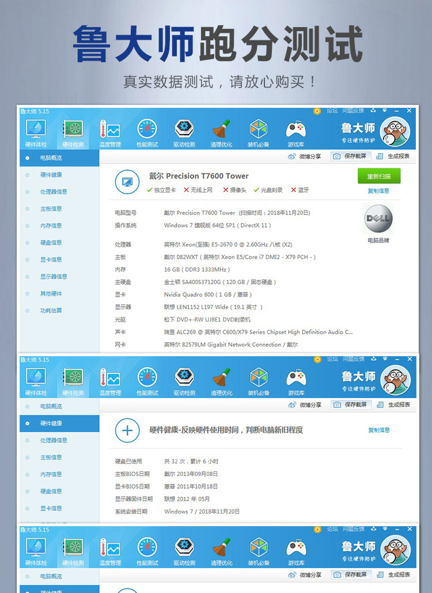Screen dimensions: 432x593
Task: Click the 英特尔 Xeon E5-2670 处理器 text
Action: [x=228, y=245]
